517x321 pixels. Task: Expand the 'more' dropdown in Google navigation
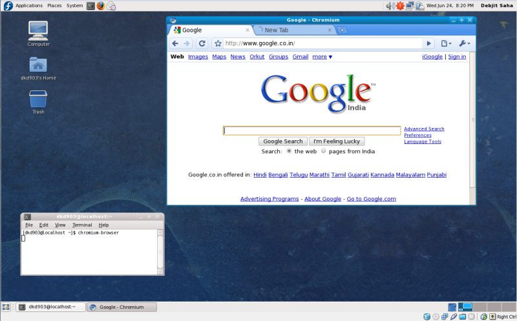[x=322, y=57]
